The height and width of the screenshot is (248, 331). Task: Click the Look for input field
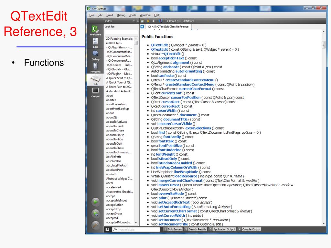pyautogui.click(x=122, y=32)
